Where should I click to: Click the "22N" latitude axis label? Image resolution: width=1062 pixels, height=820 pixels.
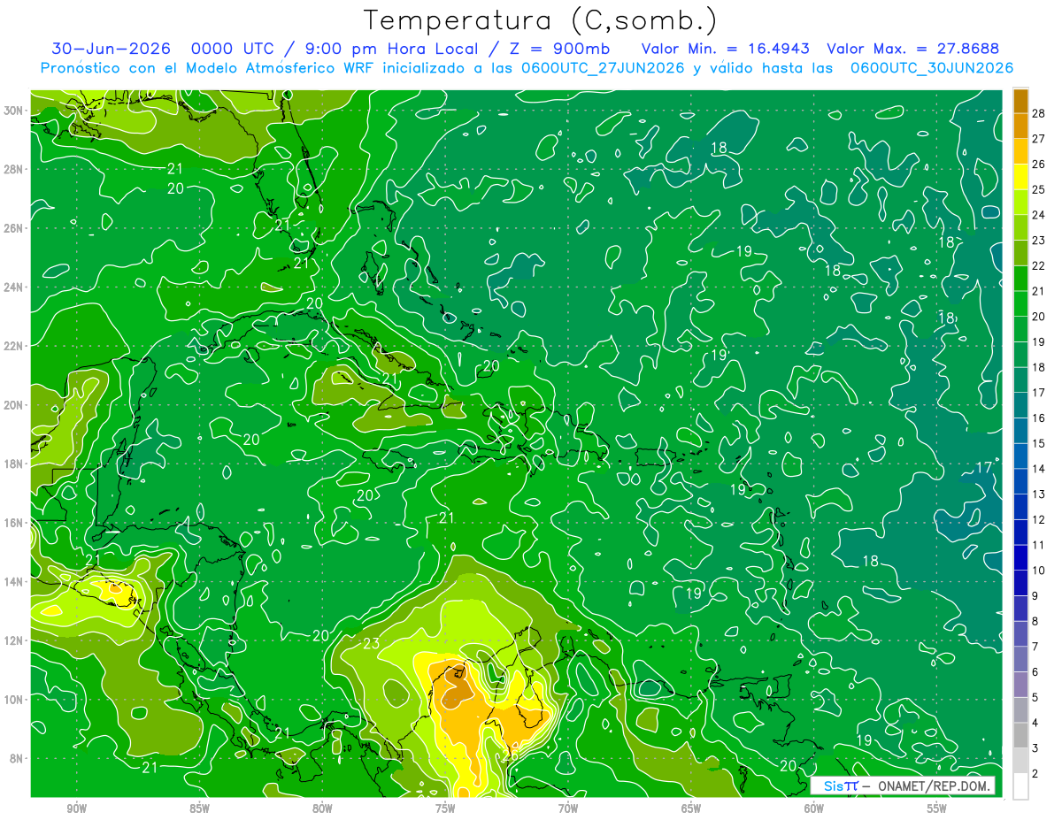(14, 346)
